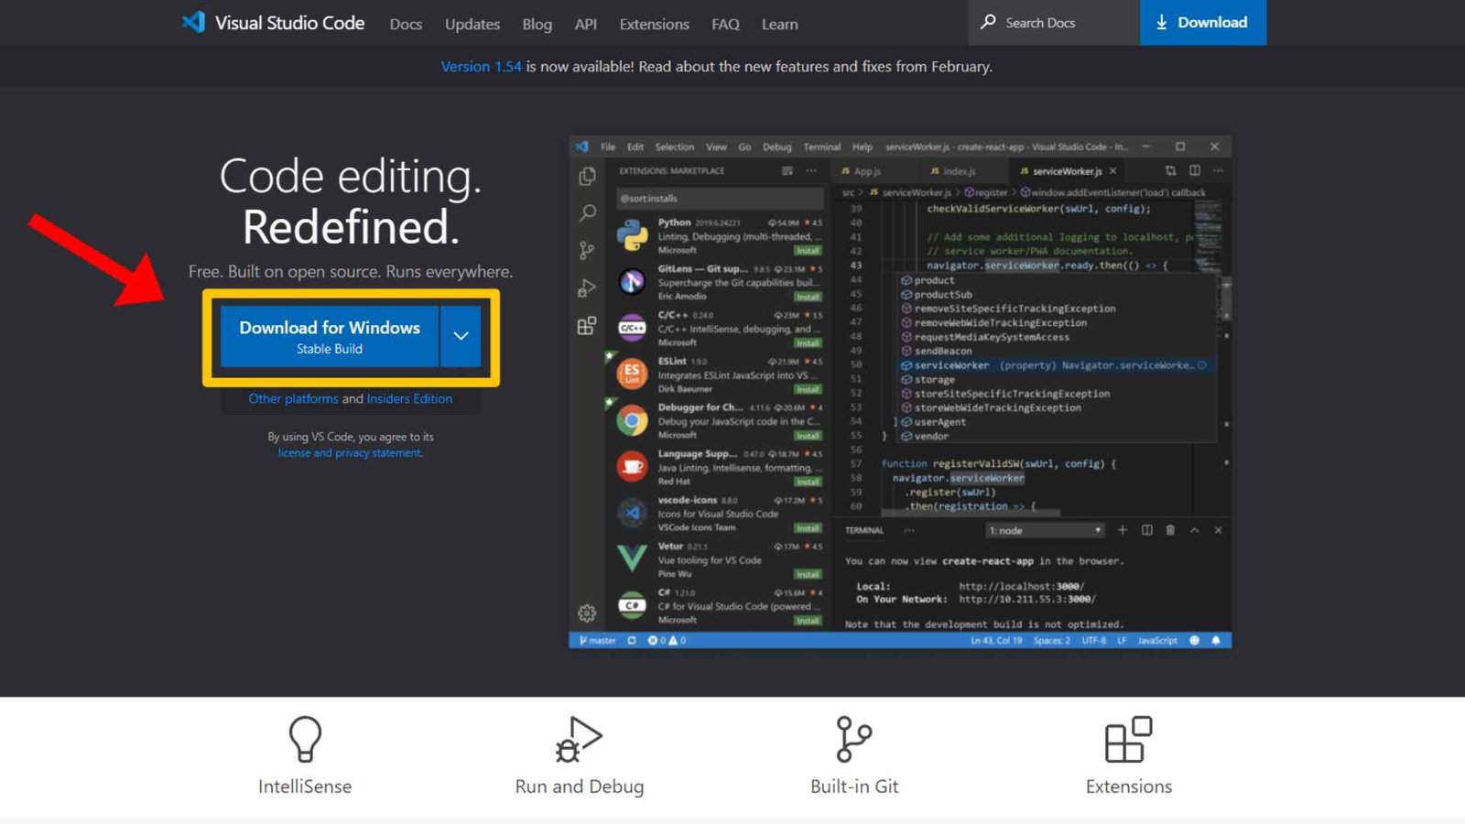
Task: Open the Extensions feature label below icon
Action: tap(1129, 786)
